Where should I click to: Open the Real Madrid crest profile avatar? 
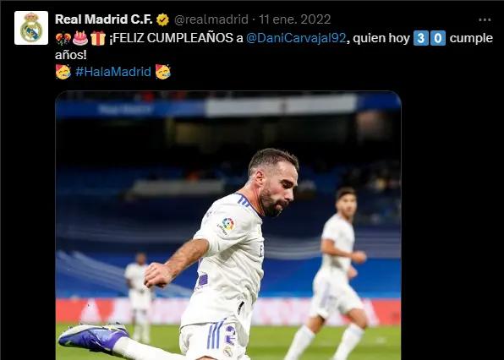coord(31,28)
